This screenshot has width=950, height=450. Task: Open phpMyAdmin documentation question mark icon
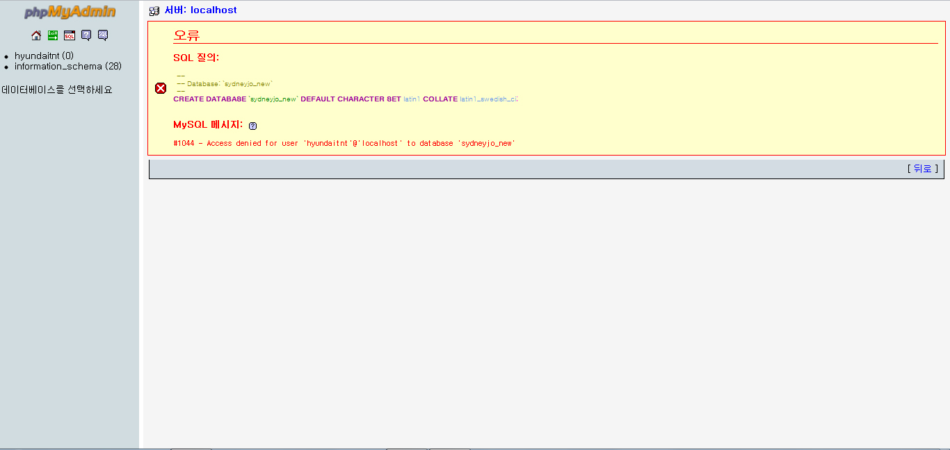pos(86,35)
